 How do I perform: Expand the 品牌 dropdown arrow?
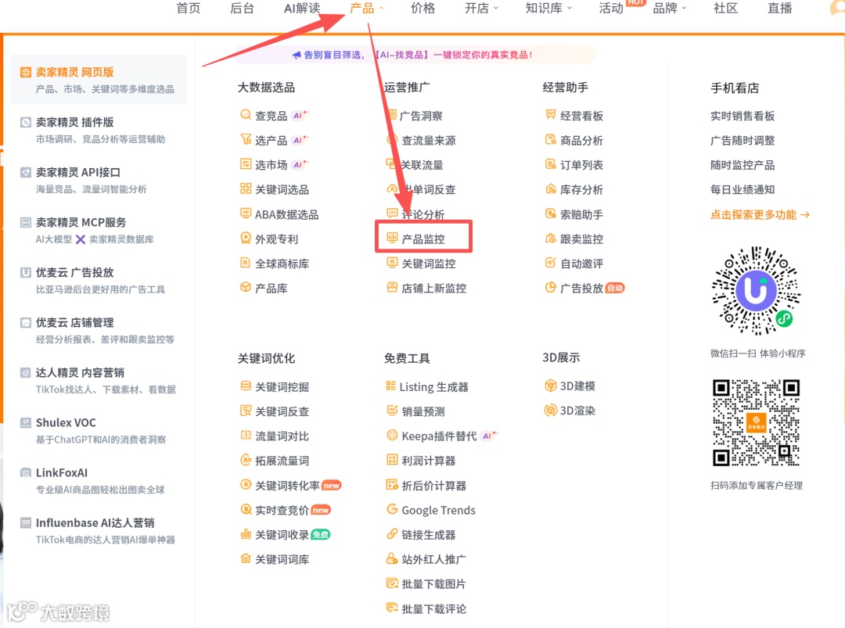tap(685, 8)
